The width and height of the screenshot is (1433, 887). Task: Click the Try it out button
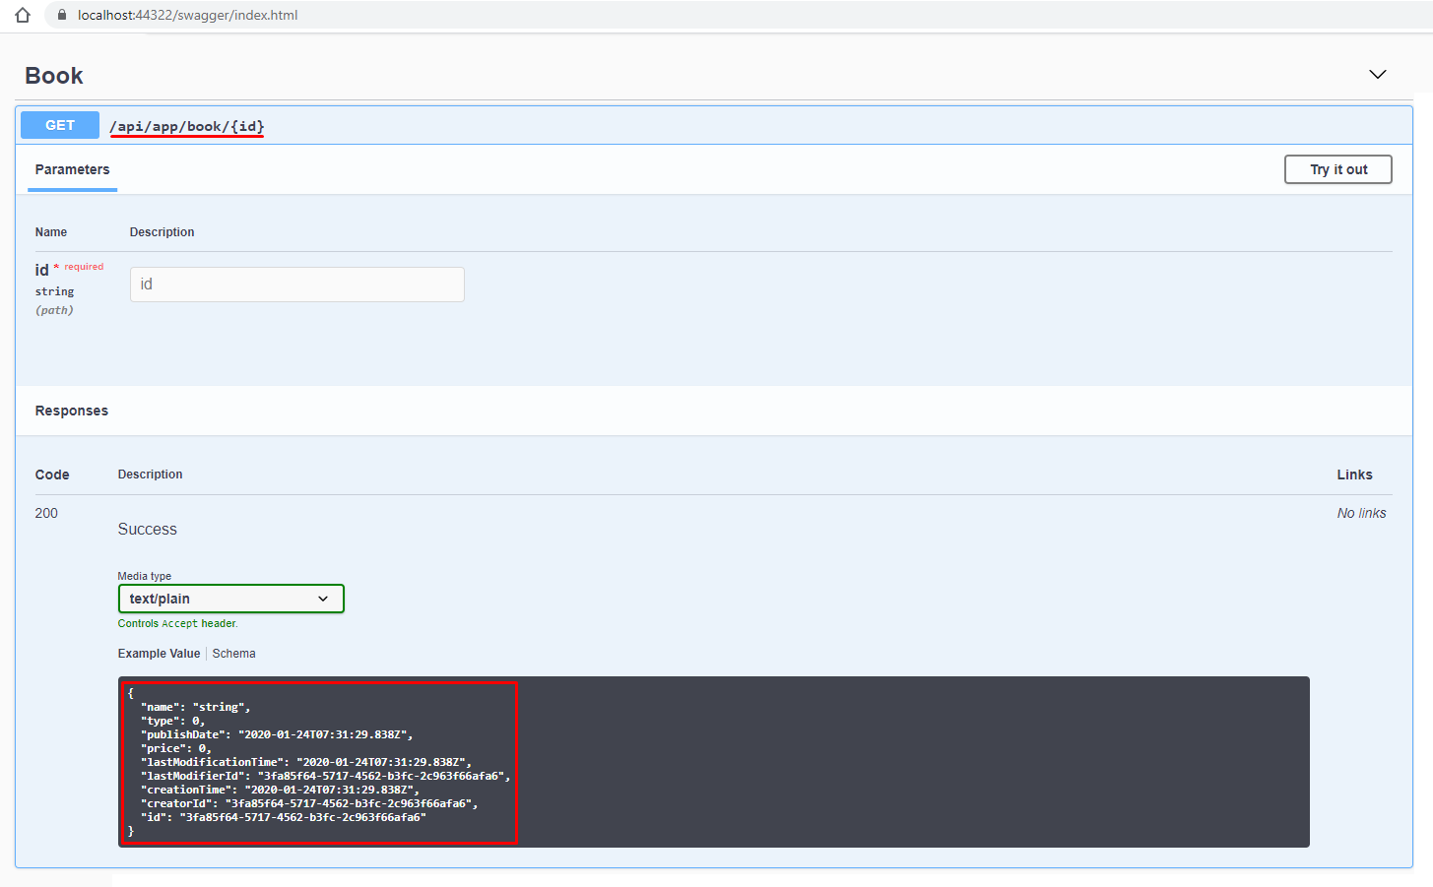1338,169
